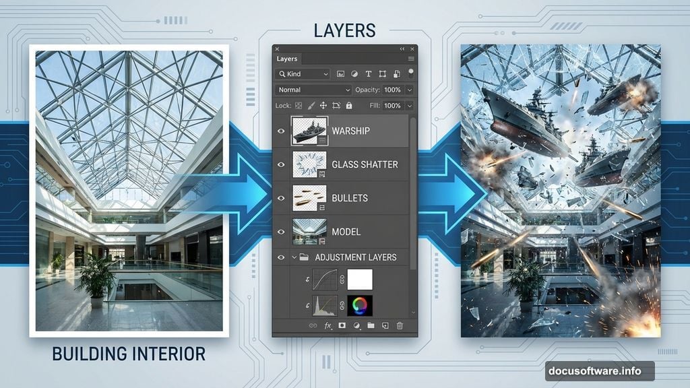Add a layer mask using the mask icon

tap(342, 325)
